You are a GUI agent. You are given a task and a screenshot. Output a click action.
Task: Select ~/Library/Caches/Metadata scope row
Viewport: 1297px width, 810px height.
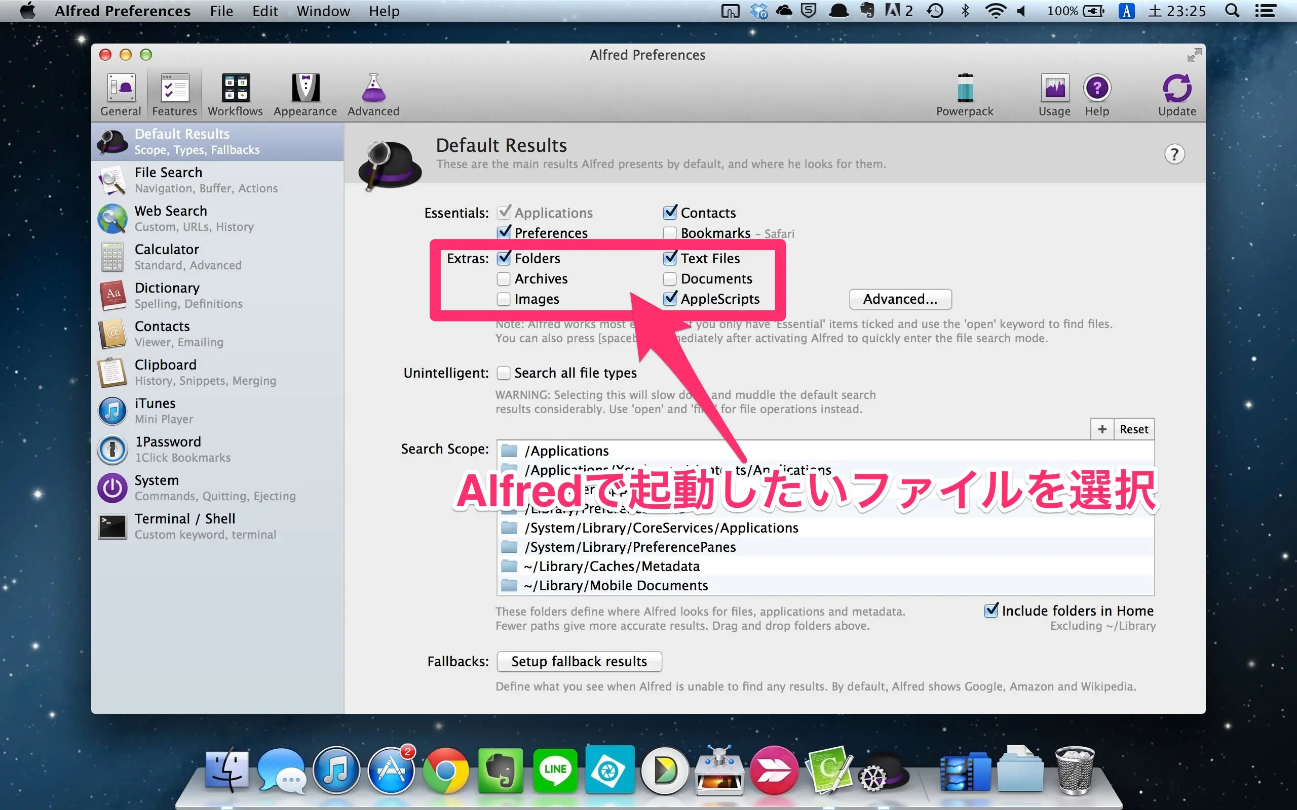(x=825, y=566)
